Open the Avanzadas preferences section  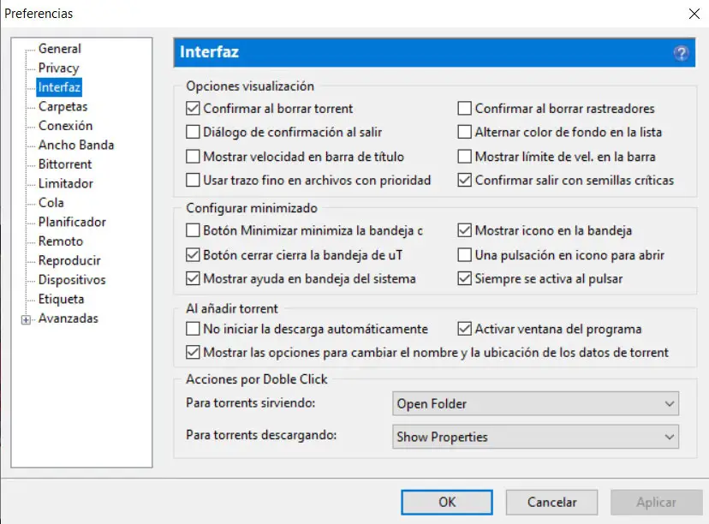[69, 319]
